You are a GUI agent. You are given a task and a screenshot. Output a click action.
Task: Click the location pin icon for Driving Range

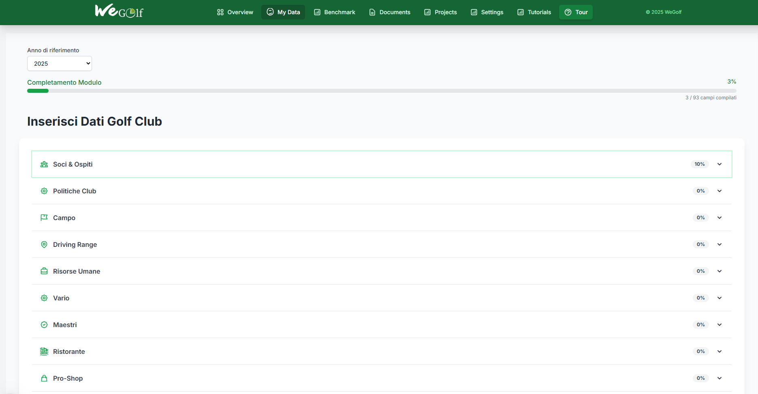coord(44,244)
